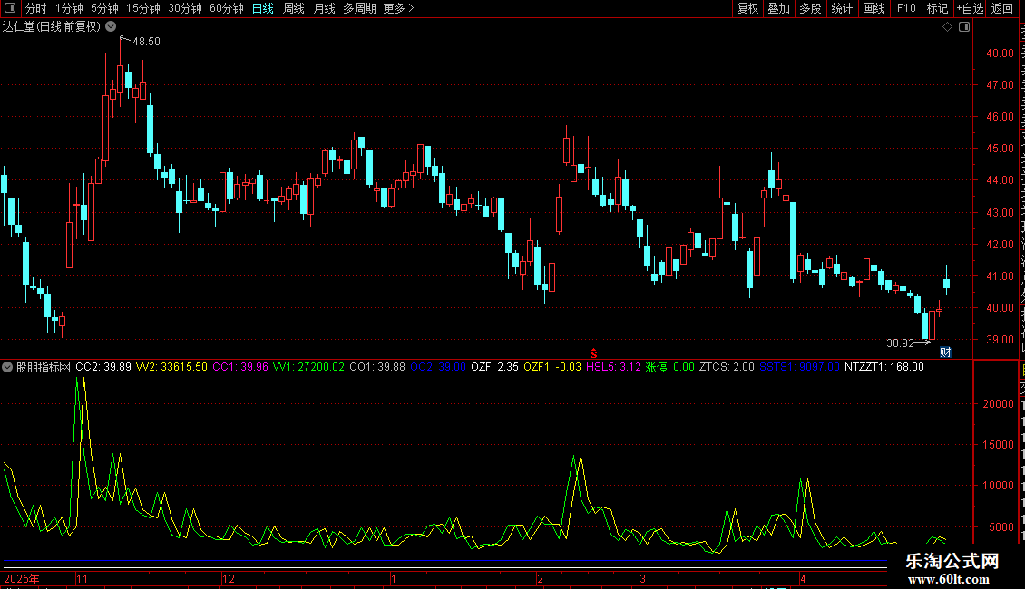Expand the 达仁堂 chart title dropdown arrow

[111, 27]
